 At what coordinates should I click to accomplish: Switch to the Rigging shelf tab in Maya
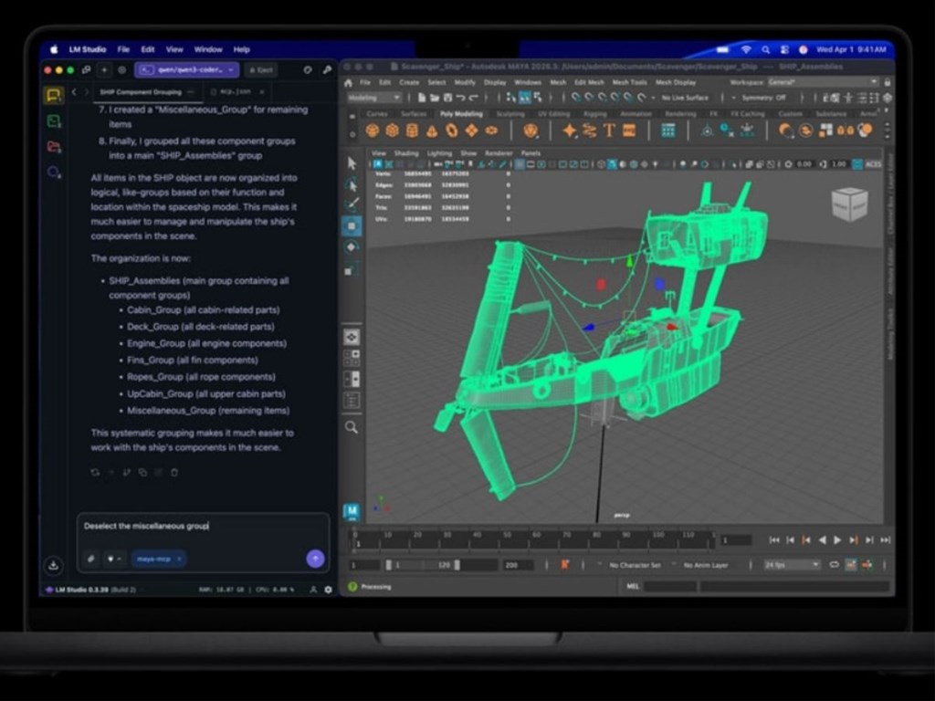tap(594, 113)
